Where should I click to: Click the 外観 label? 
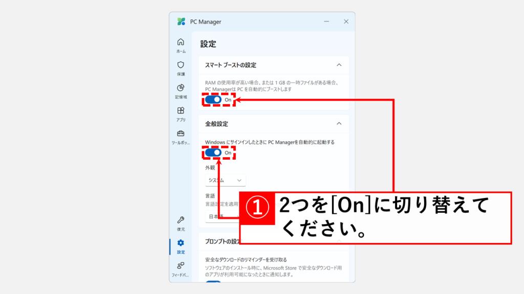[210, 167]
